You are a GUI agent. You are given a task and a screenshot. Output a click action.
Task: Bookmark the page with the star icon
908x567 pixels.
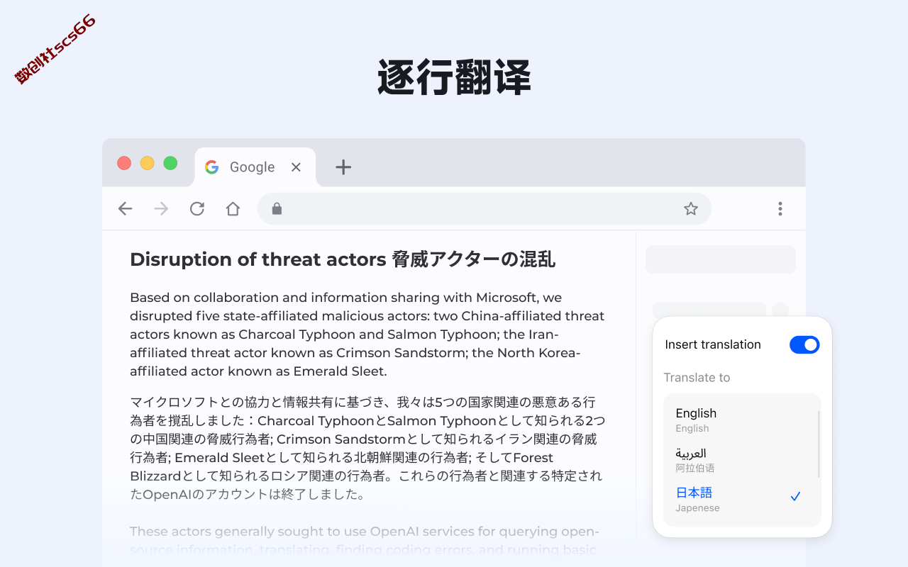click(691, 208)
